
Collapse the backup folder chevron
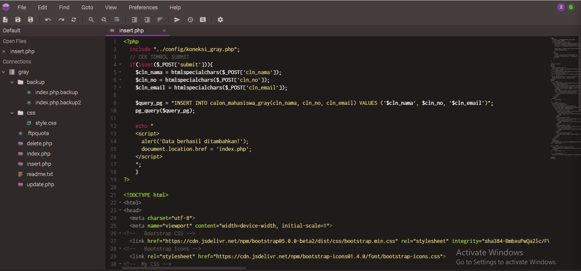(x=12, y=82)
